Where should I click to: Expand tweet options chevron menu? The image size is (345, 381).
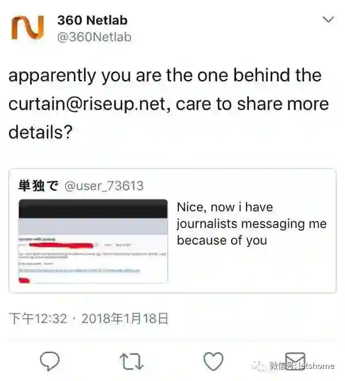coord(328,19)
